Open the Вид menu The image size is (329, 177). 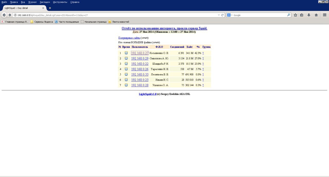23,2
